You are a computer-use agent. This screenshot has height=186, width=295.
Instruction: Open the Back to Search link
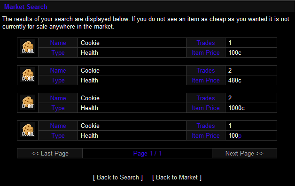[x=118, y=178]
